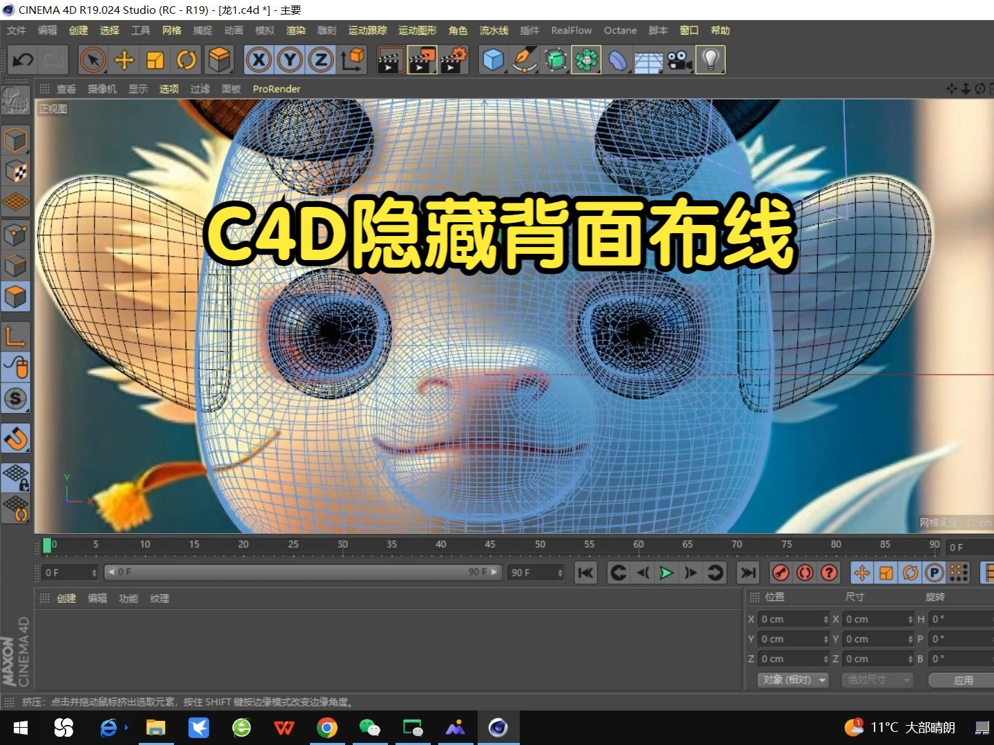The height and width of the screenshot is (745, 994).
Task: Open Google Chrome from the taskbar
Action: 328,727
